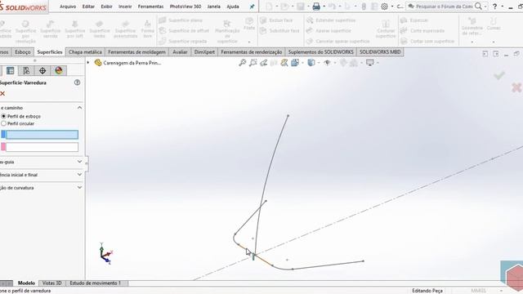Click the Aparar superfície command
The image size is (523, 294).
pyautogui.click(x=329, y=31)
